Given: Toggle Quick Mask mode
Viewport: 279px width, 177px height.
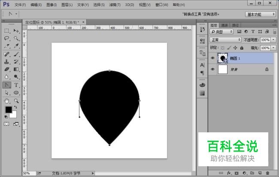Looking at the screenshot, I should (x=6, y=124).
